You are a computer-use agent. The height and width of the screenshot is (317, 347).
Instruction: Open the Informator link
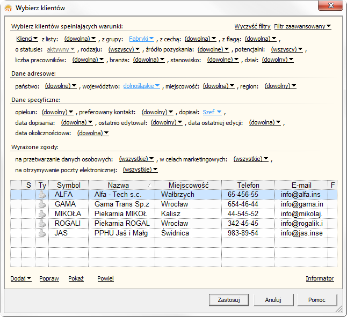[320, 278]
